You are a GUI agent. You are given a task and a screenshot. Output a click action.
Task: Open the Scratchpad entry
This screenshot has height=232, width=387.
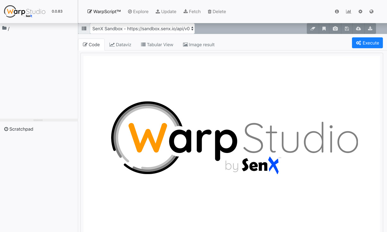click(19, 129)
